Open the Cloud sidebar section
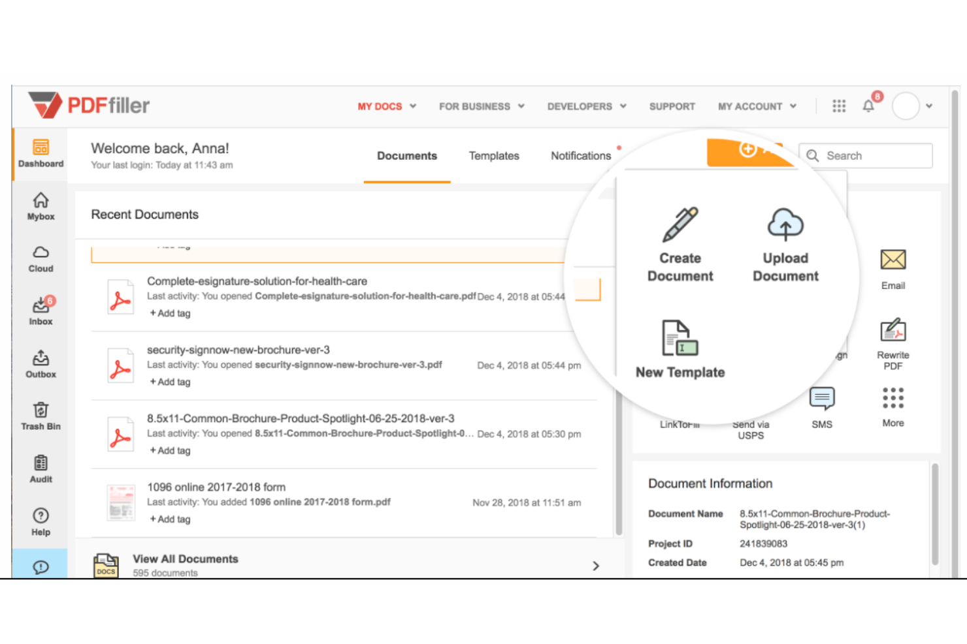Screen dimensions: 967x644 click(41, 258)
